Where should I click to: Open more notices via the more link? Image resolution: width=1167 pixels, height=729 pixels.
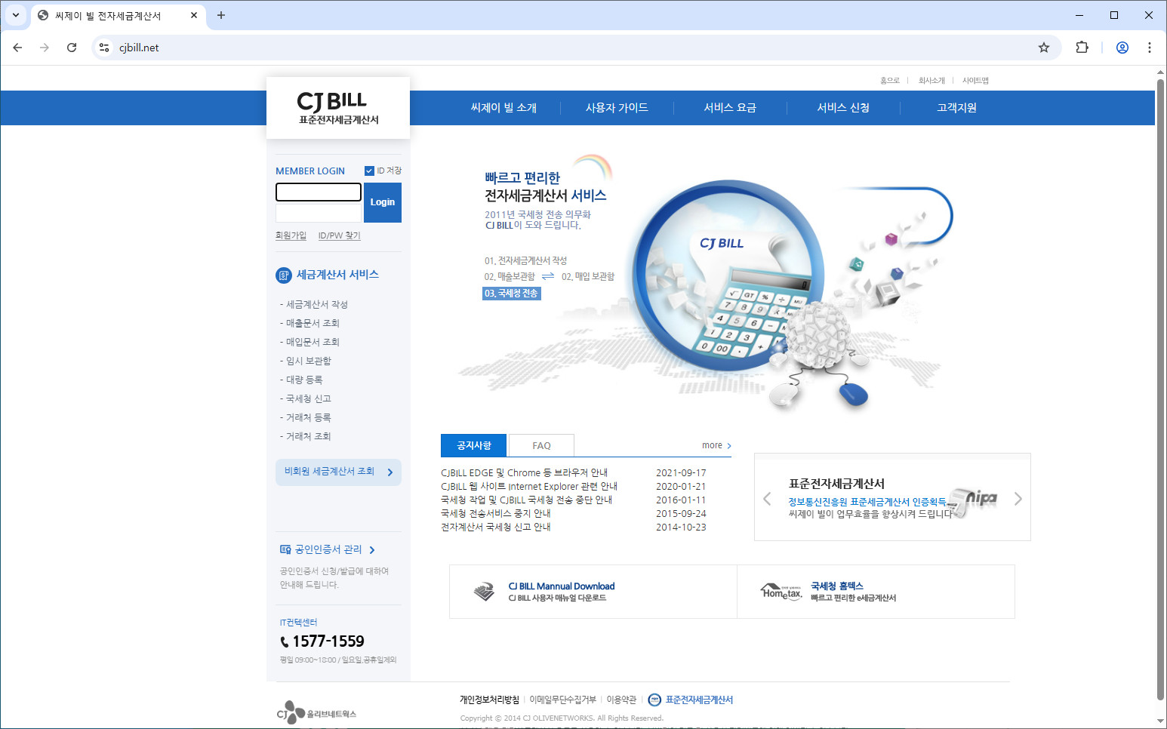pyautogui.click(x=716, y=445)
